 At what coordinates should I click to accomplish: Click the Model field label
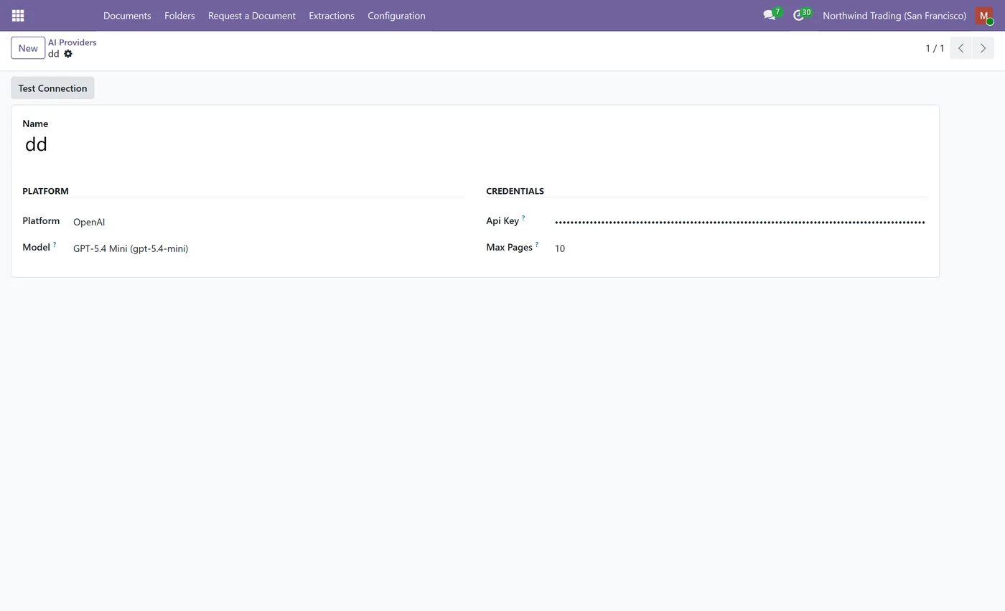click(36, 247)
